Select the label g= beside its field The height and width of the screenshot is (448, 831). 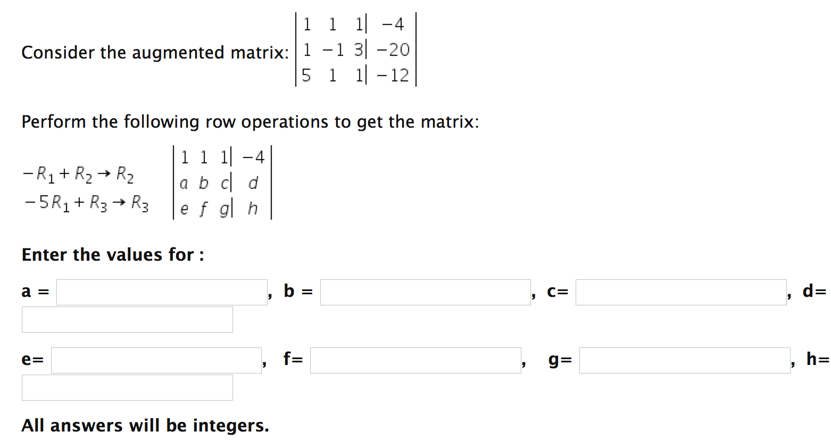point(560,360)
